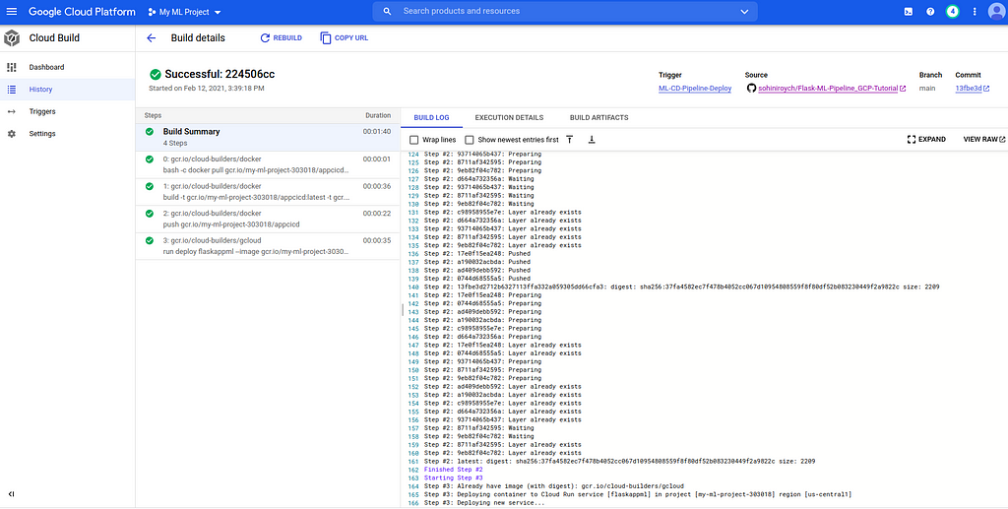Expand the search bar dropdown arrow

coord(744,12)
